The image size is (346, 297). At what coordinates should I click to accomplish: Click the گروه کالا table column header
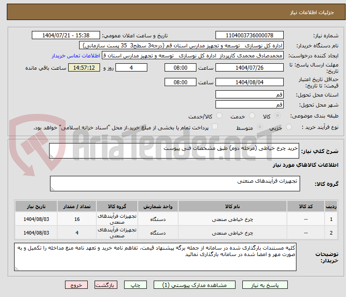117,206
